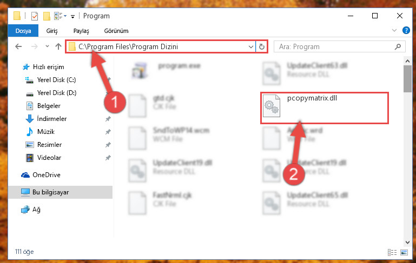Open recent locations dropdown arrow

coord(47,46)
